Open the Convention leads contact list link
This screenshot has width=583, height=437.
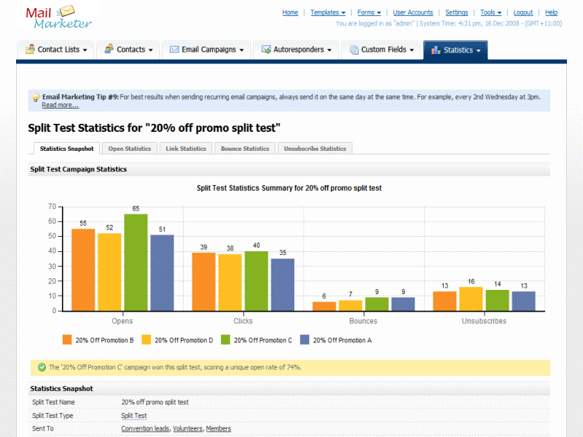pos(145,428)
